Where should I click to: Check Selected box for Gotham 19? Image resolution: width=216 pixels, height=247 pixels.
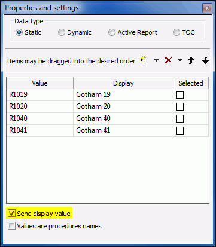[180, 95]
